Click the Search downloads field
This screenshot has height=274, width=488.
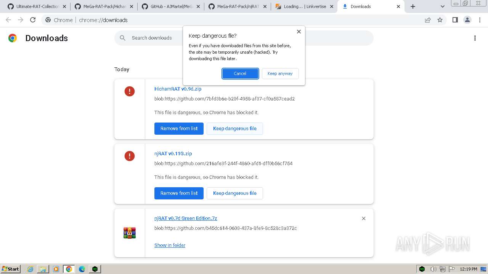(244, 38)
